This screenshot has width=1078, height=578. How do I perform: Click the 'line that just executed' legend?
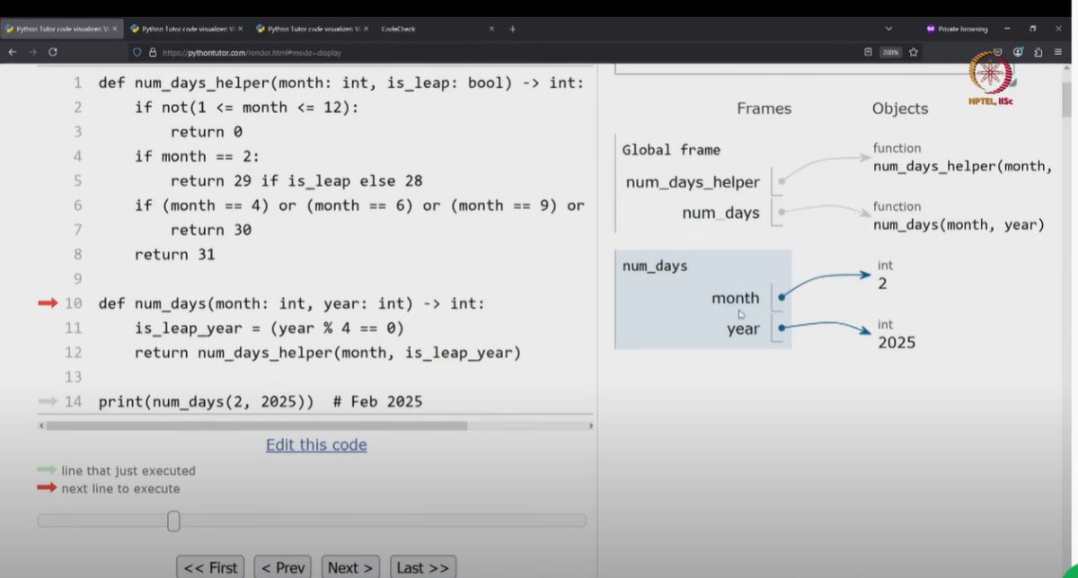pos(128,470)
